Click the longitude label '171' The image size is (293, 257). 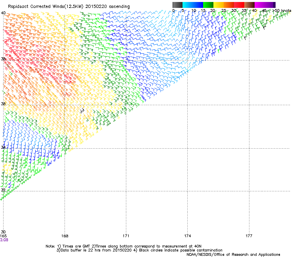(126, 236)
